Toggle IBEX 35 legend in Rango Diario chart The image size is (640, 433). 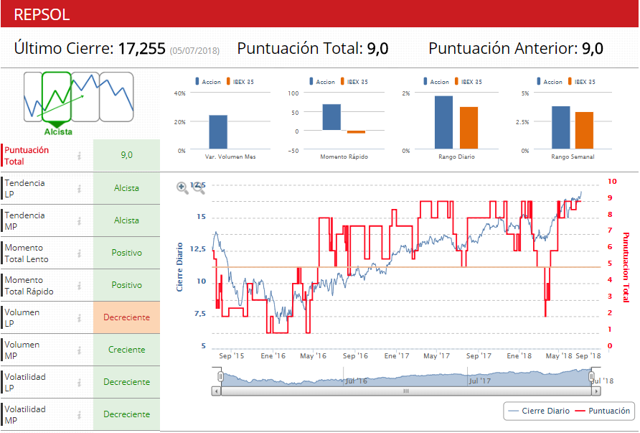point(468,82)
